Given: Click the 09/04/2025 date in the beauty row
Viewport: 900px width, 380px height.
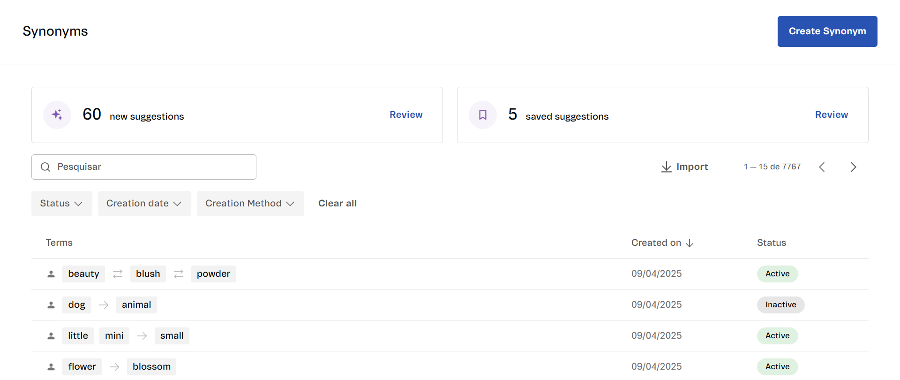Looking at the screenshot, I should [656, 274].
